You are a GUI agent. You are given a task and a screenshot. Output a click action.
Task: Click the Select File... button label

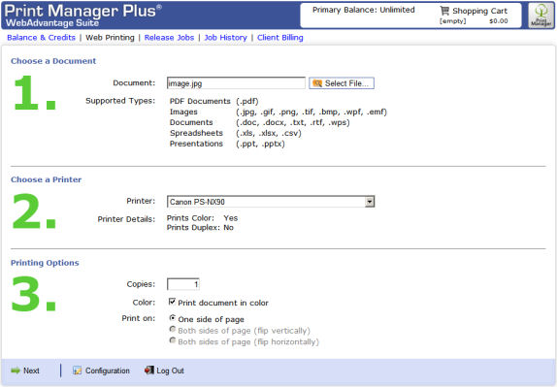point(346,83)
